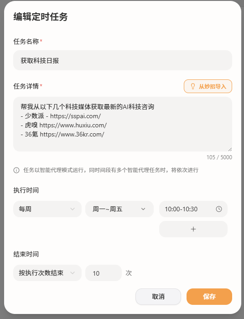Screen dimensions: 244x319
Task: Click the 从妙招导入 import button
Action: coord(208,86)
